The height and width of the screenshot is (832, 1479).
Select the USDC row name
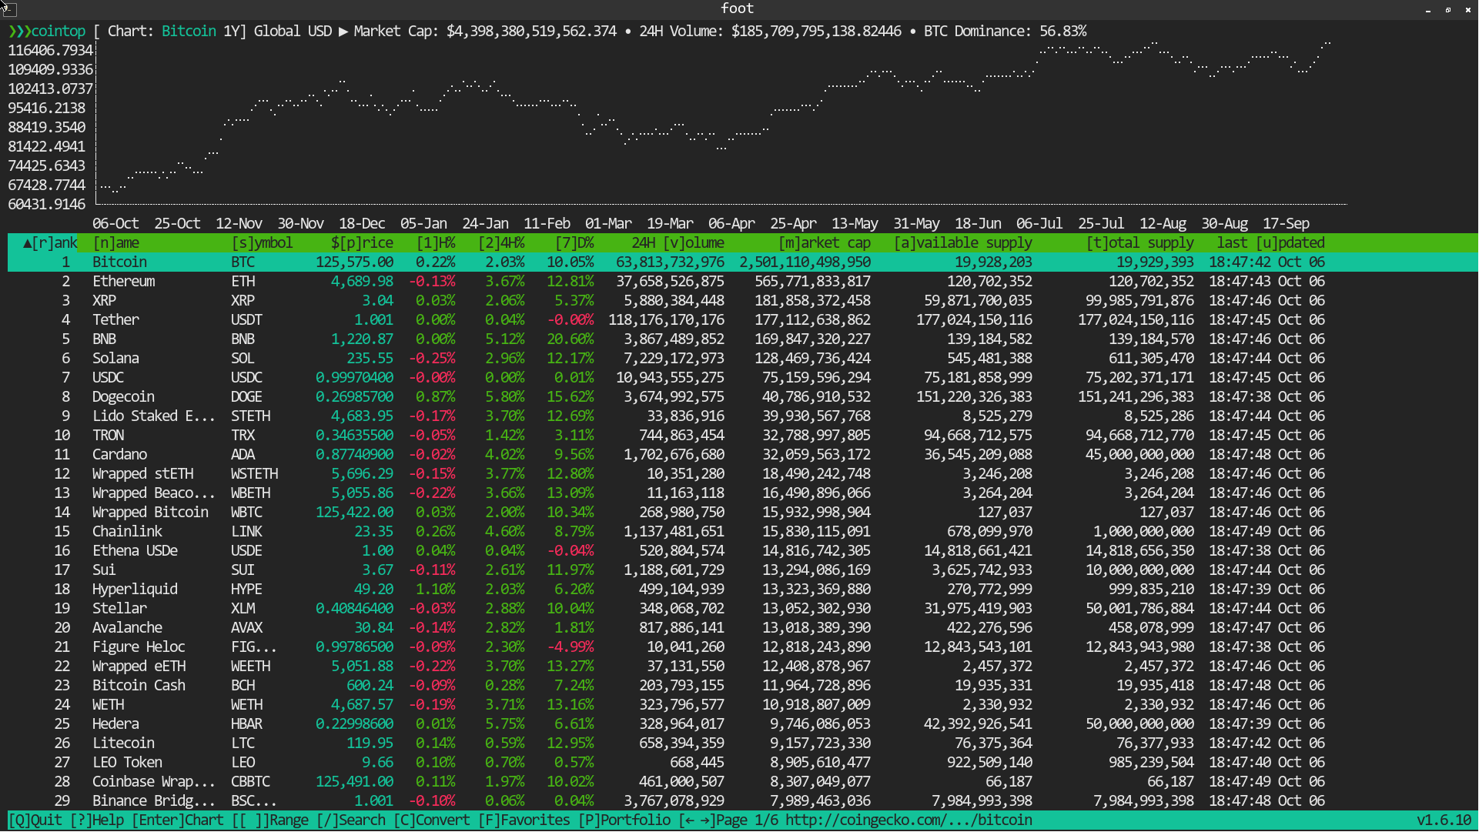pos(108,378)
